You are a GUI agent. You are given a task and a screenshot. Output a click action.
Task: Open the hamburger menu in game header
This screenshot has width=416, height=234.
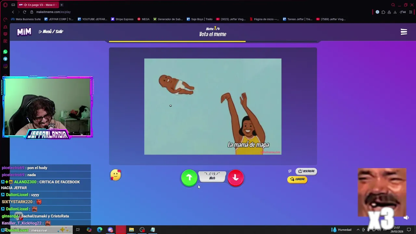click(404, 32)
